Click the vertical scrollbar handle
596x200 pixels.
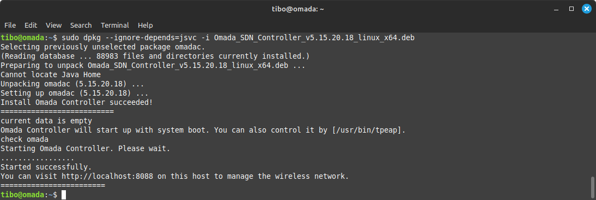coord(593,187)
